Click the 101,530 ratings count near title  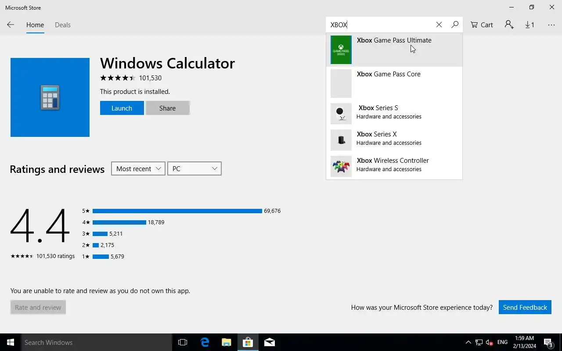pyautogui.click(x=150, y=78)
